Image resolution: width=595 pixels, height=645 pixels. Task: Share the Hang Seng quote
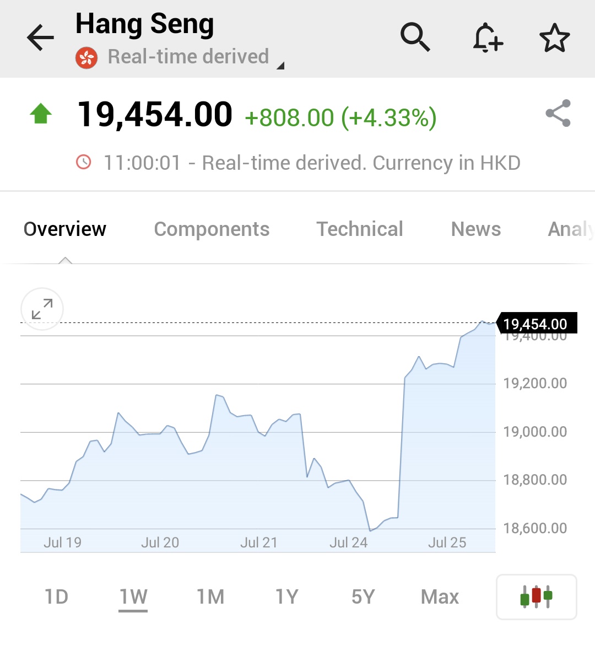click(x=558, y=113)
